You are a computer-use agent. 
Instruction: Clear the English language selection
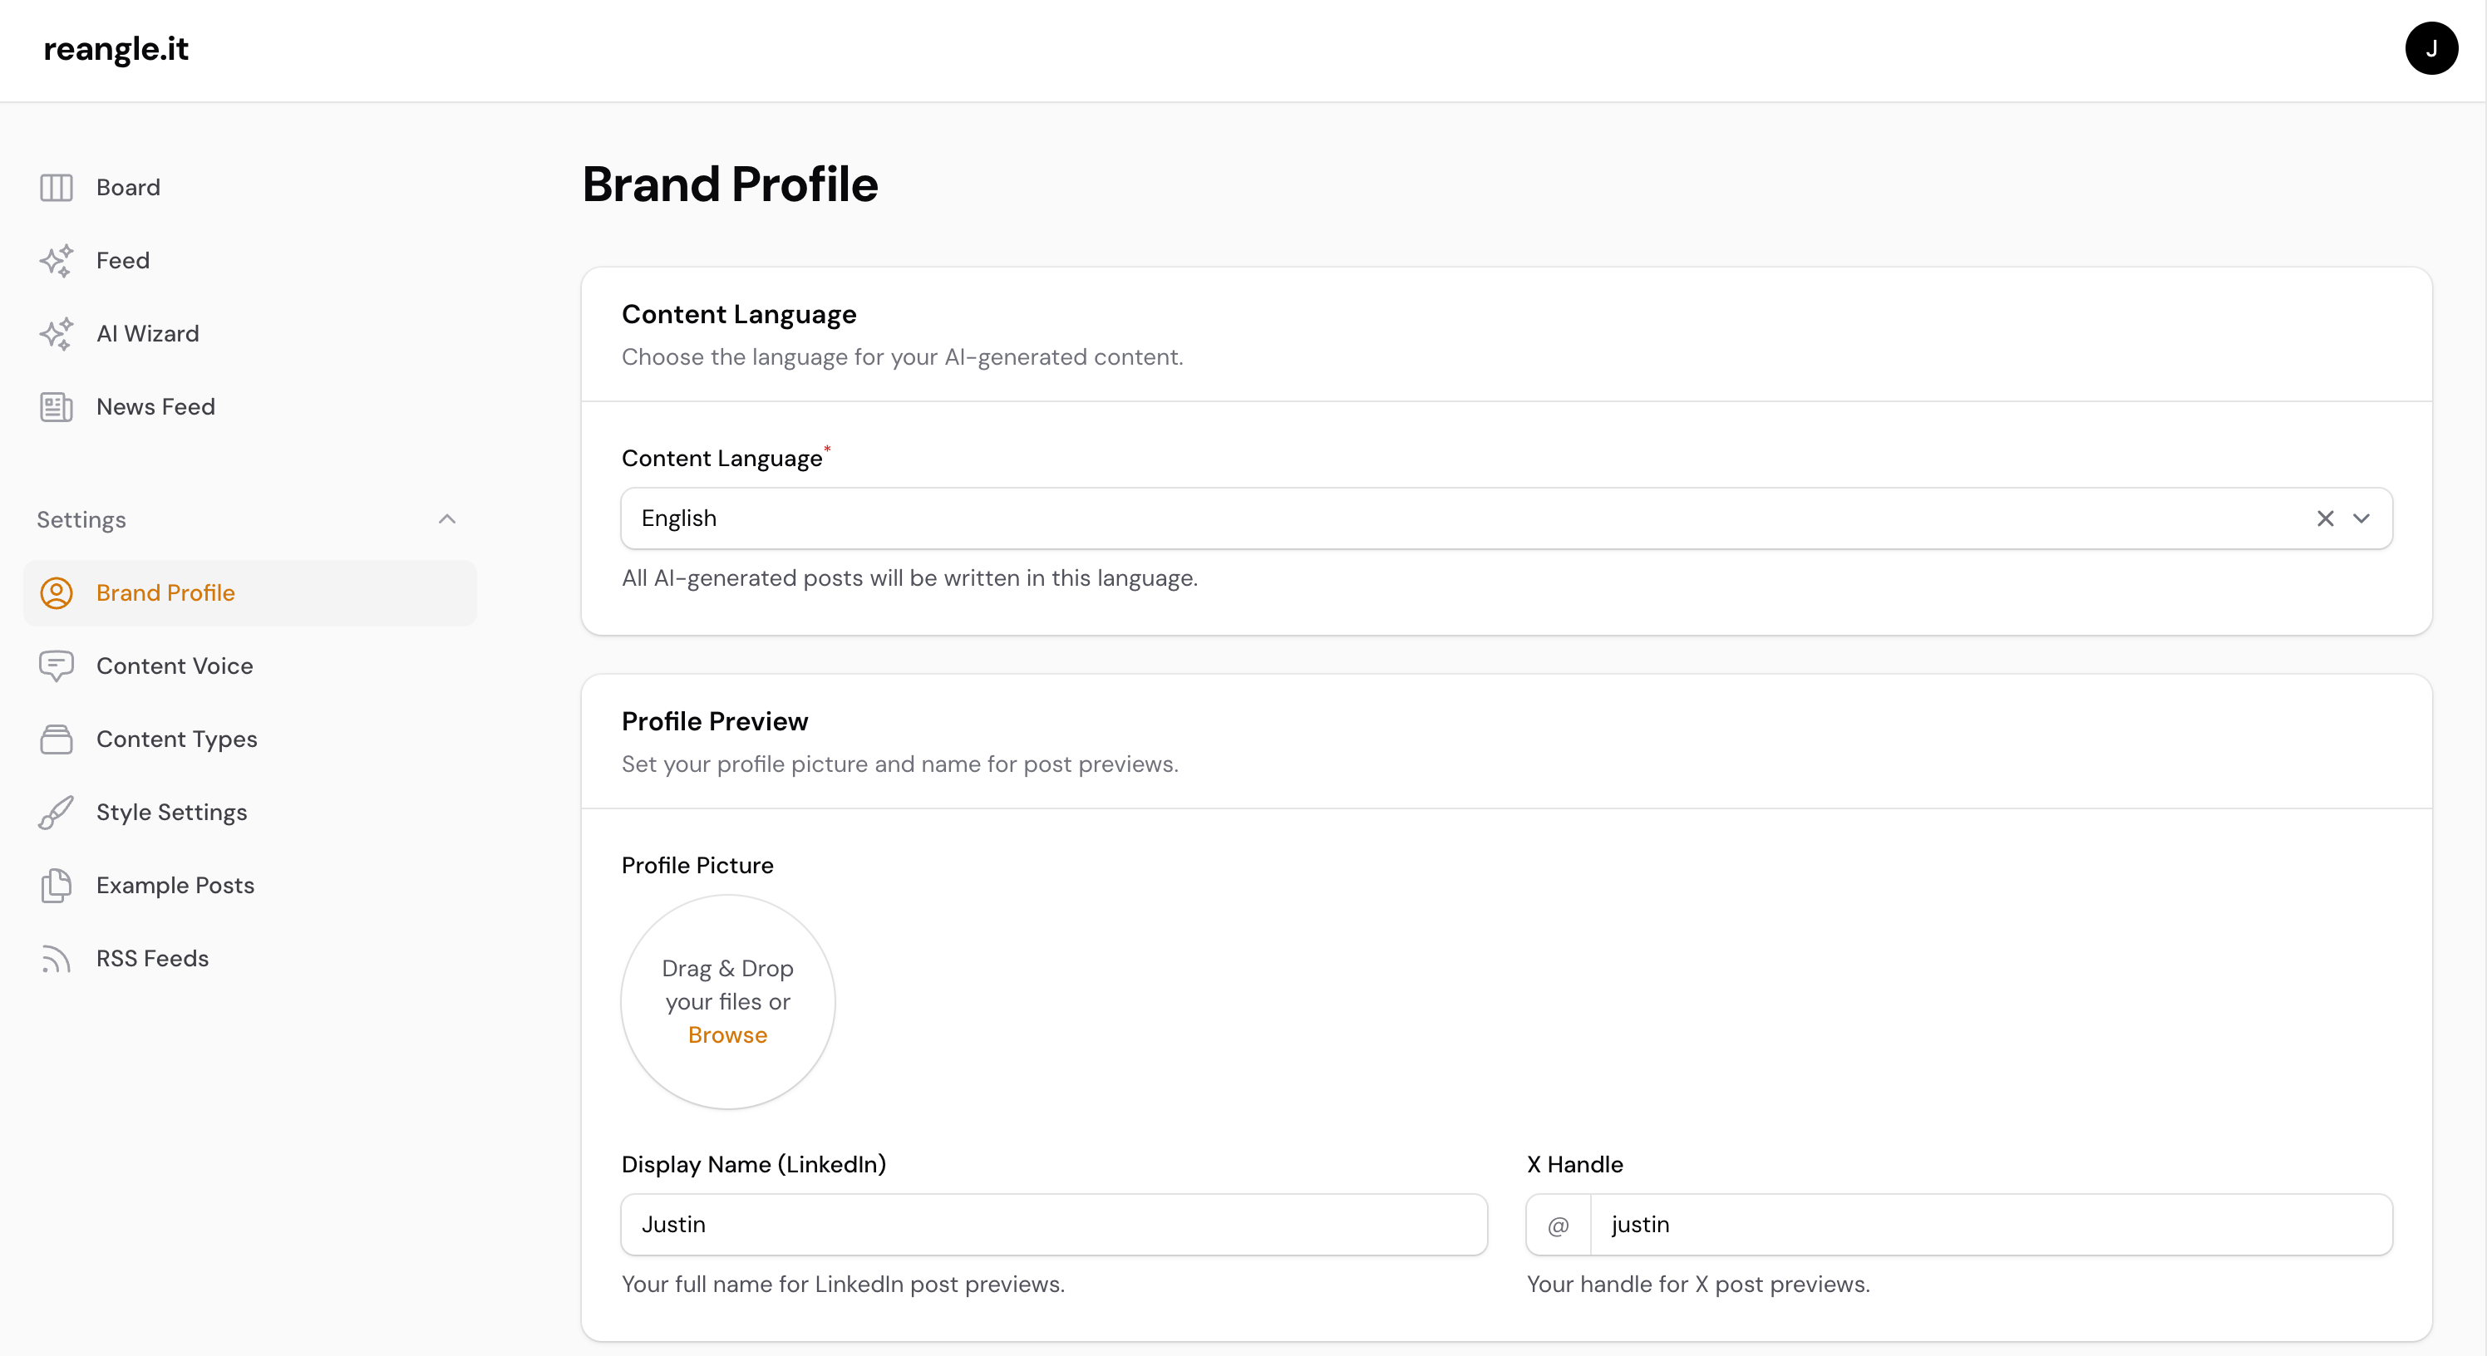[2325, 518]
